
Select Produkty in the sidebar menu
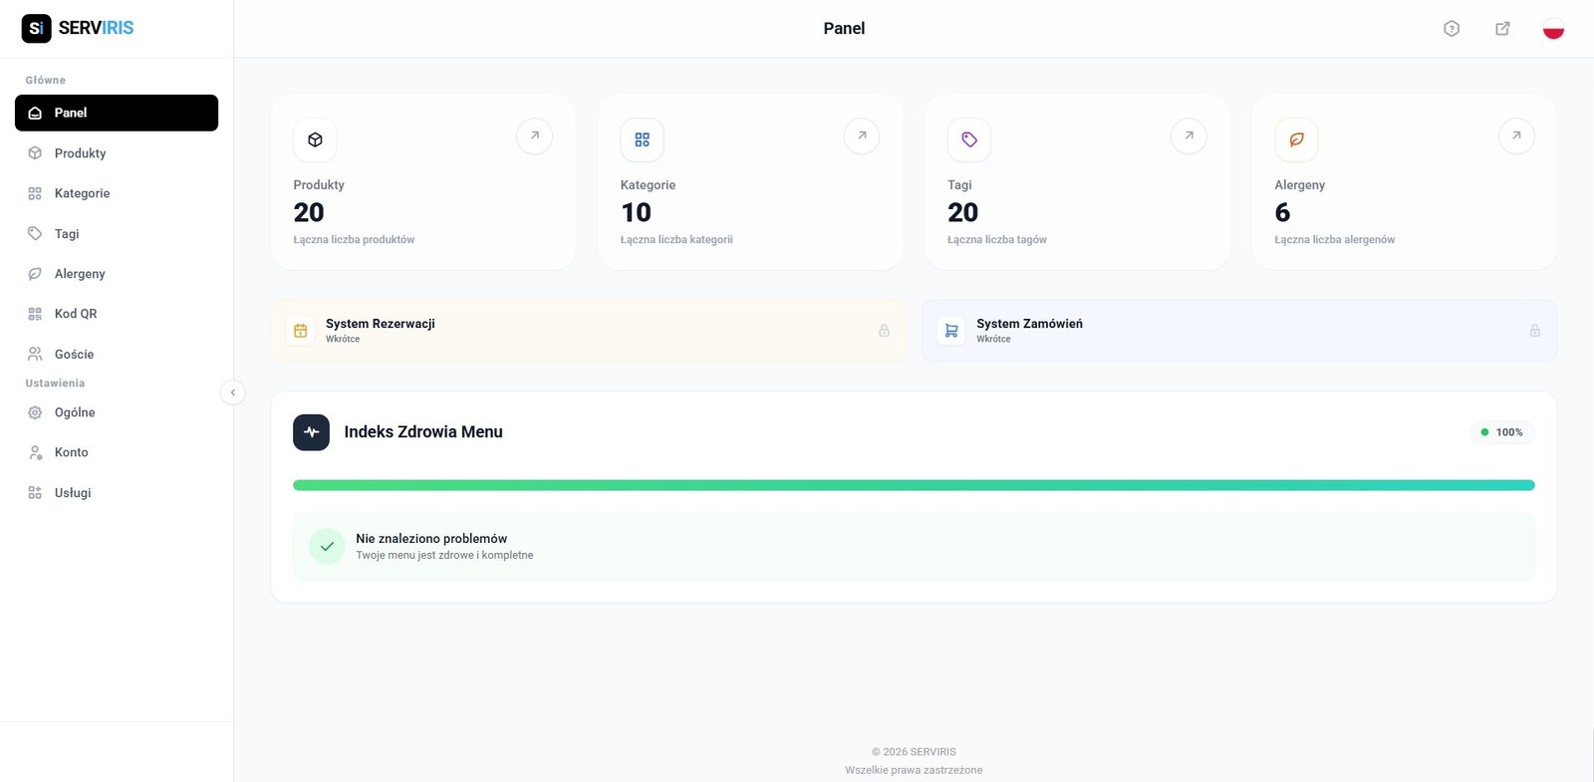click(80, 153)
